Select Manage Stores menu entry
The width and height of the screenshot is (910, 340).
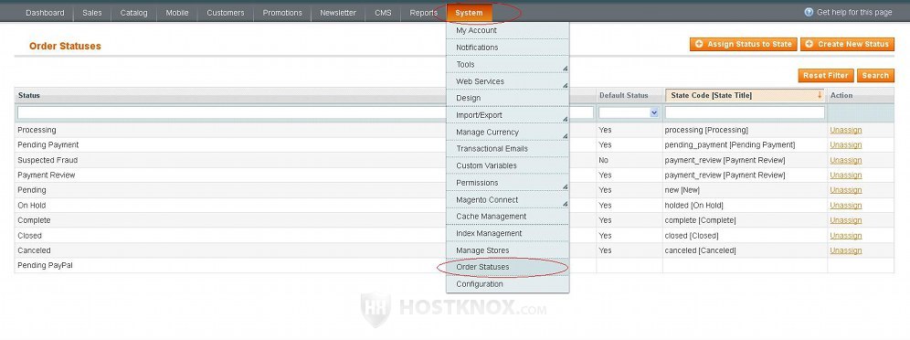coord(508,250)
